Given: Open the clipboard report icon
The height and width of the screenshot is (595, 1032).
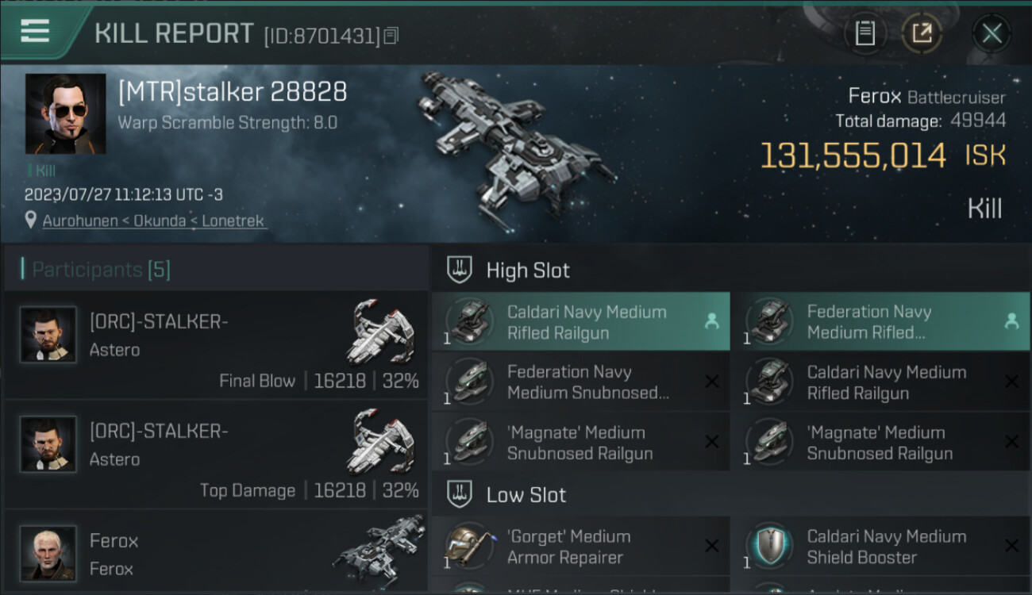Looking at the screenshot, I should 864,33.
